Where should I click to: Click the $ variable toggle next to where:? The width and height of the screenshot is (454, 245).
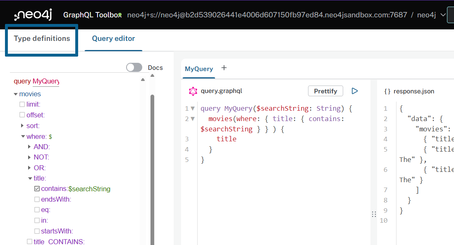click(x=50, y=136)
